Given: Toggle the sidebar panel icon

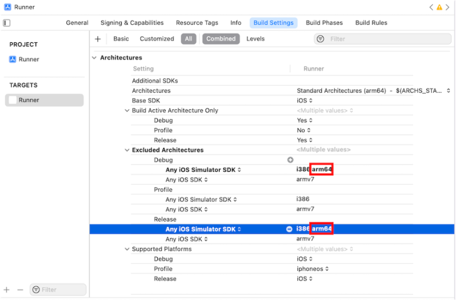Looking at the screenshot, I should [7, 23].
